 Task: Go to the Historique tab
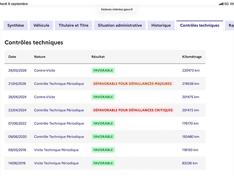pos(161,25)
